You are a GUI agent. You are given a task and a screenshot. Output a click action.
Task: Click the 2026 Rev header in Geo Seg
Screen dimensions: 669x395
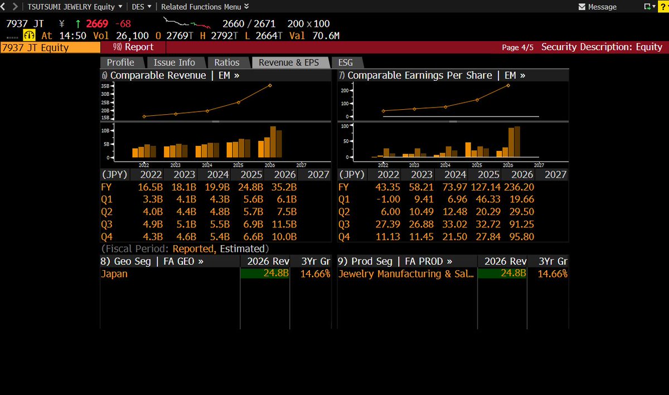tap(268, 261)
